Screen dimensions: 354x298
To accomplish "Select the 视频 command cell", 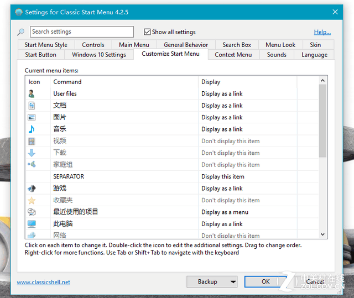I will click(124, 141).
